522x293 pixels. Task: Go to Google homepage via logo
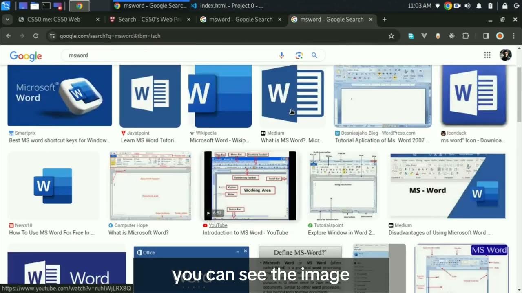26,56
